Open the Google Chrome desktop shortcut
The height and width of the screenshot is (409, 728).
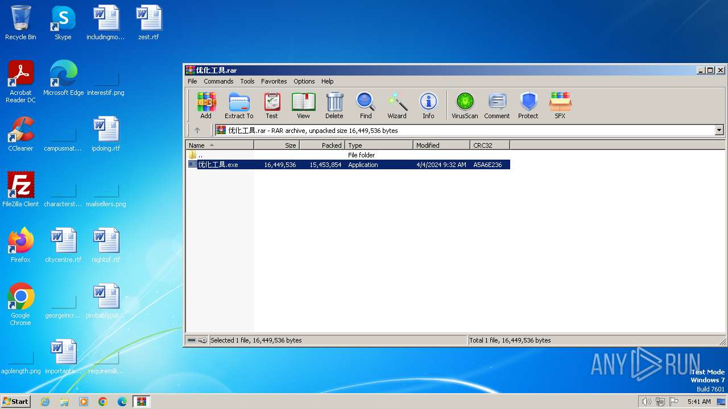pos(20,304)
